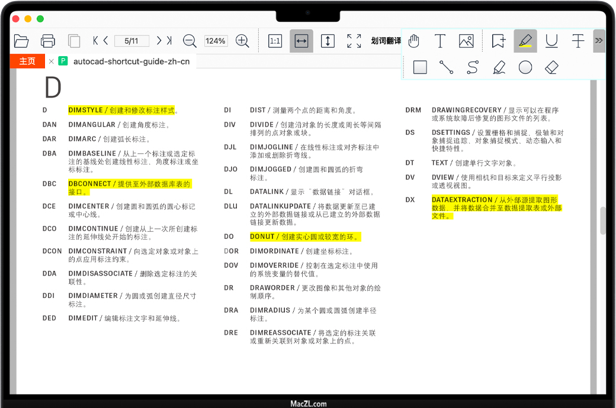The height and width of the screenshot is (408, 616).
Task: Select the hand pan tool
Action: (x=413, y=41)
